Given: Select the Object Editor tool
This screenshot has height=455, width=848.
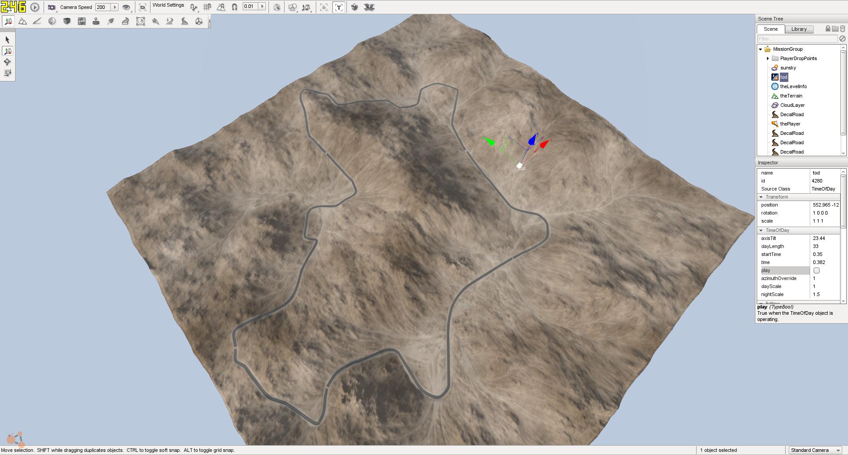Looking at the screenshot, I should click(8, 21).
